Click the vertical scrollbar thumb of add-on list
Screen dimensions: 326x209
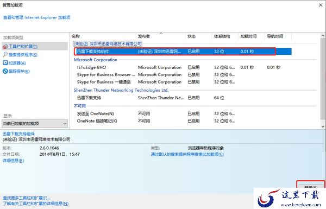pyautogui.click(x=323, y=79)
